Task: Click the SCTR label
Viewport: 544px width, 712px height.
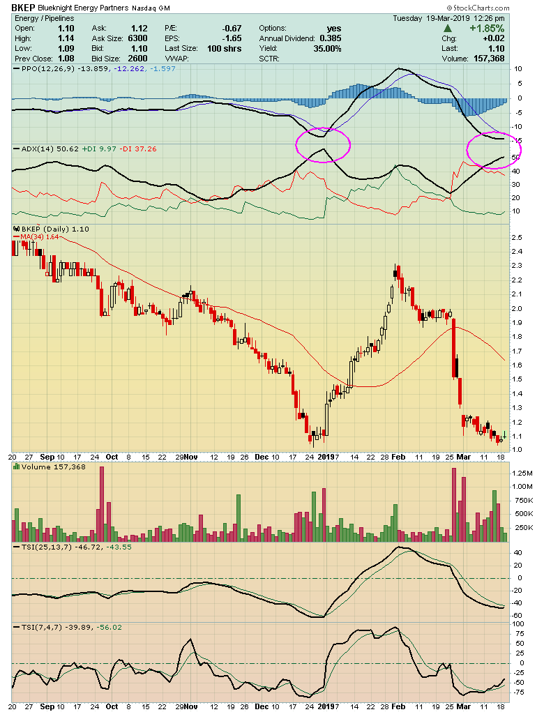Action: [269, 59]
